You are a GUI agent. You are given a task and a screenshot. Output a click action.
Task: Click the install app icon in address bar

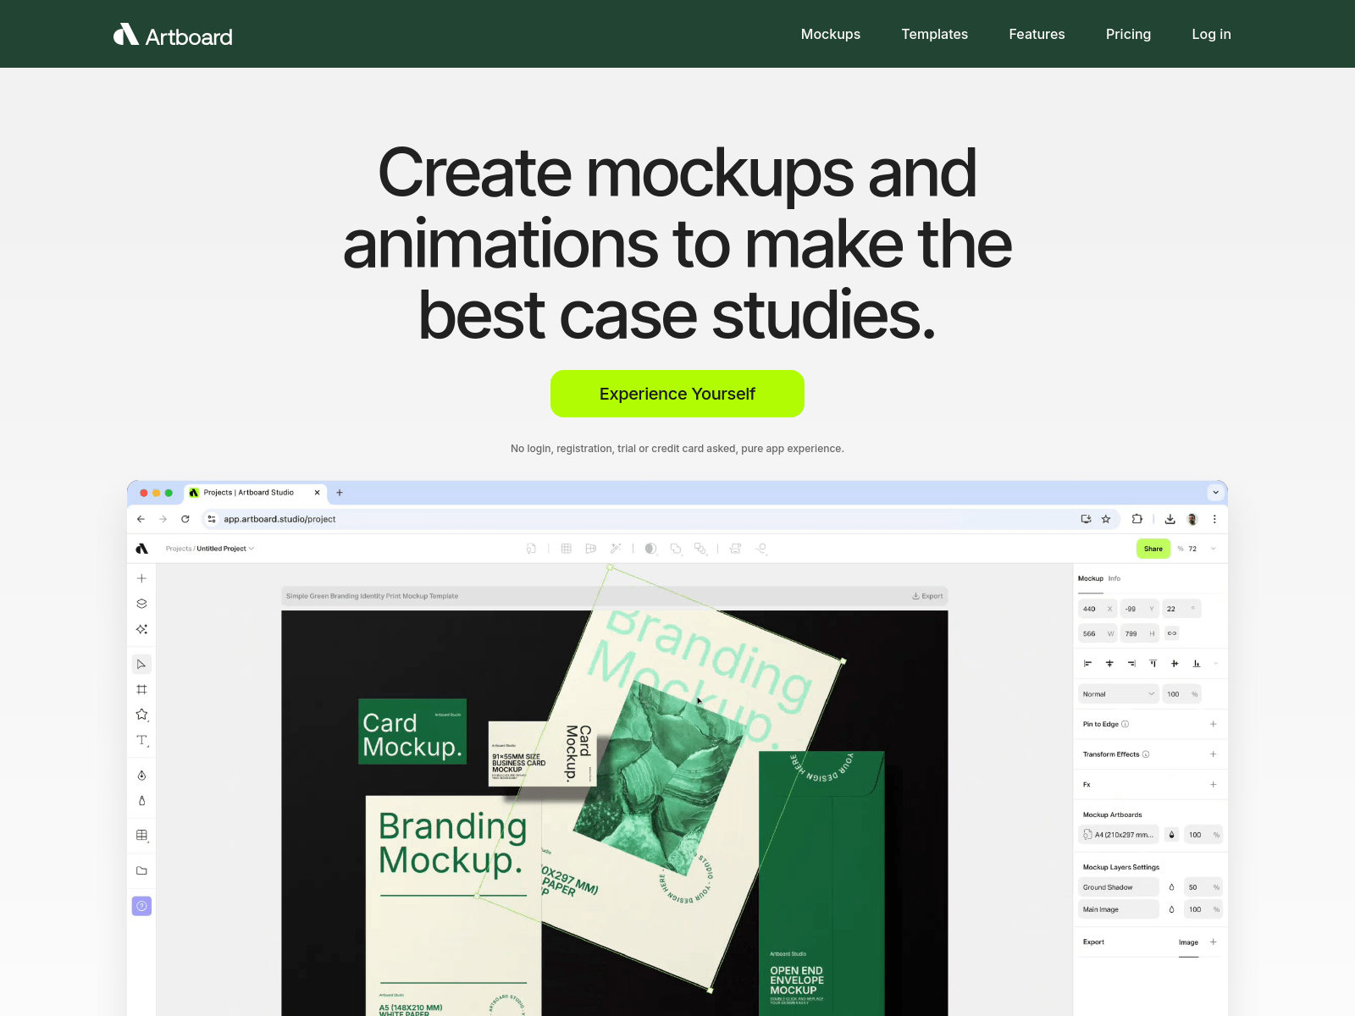coord(1086,519)
